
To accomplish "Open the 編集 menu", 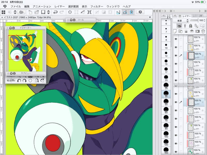I will [x=27, y=6].
